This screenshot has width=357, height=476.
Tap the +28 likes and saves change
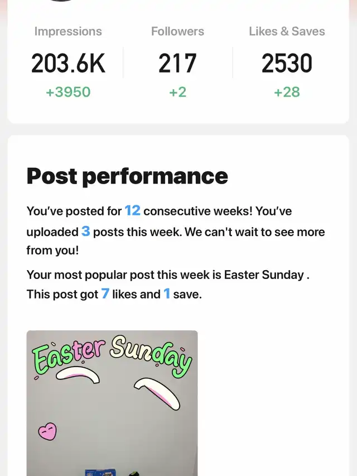287,92
